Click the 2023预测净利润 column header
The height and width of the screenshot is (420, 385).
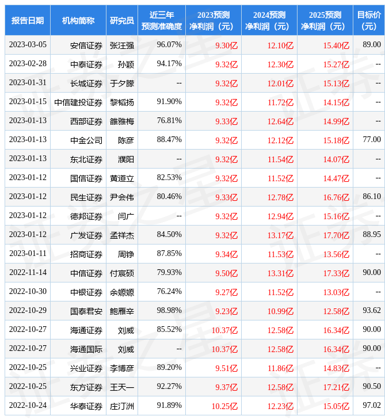tap(214, 20)
